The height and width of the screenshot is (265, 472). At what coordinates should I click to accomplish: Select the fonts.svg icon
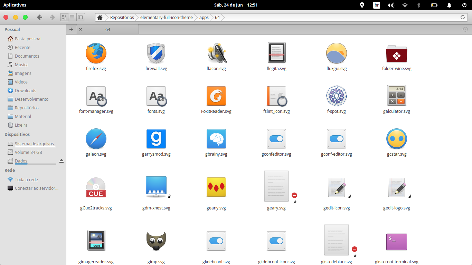coord(156,96)
